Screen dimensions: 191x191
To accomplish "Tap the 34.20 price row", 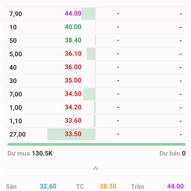I will coord(73,107).
